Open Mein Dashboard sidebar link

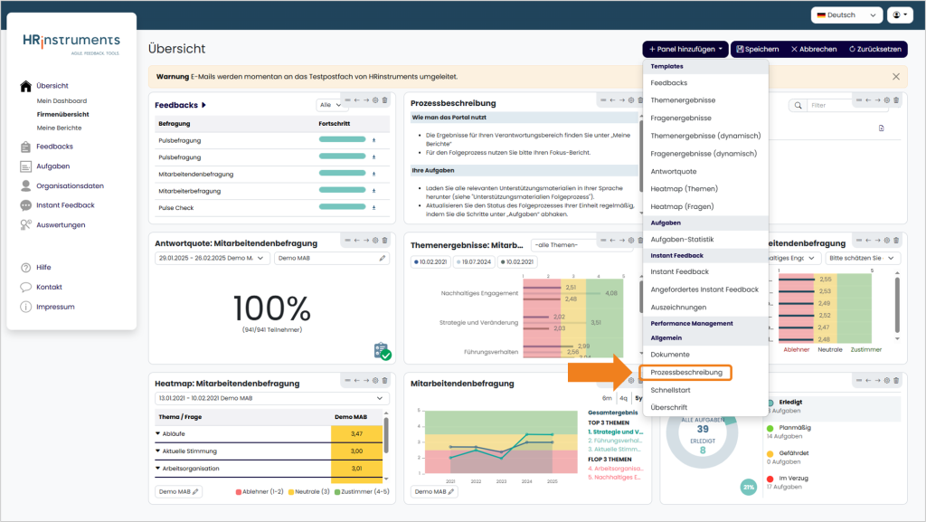coord(61,101)
